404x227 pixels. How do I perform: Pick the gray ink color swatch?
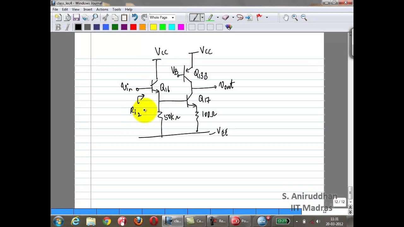point(87,27)
